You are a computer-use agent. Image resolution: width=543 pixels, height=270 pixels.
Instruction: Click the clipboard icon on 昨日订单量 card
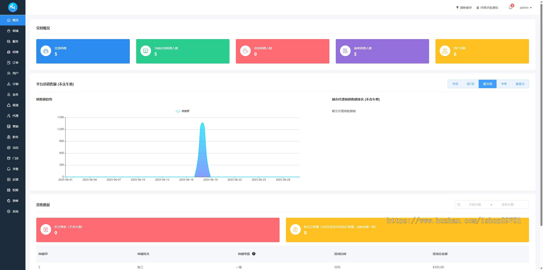tap(295, 230)
